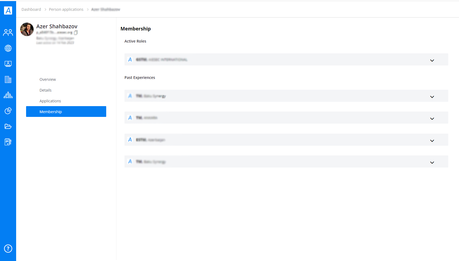This screenshot has height=261, width=459.
Task: Select the Membership tab
Action: (66, 112)
